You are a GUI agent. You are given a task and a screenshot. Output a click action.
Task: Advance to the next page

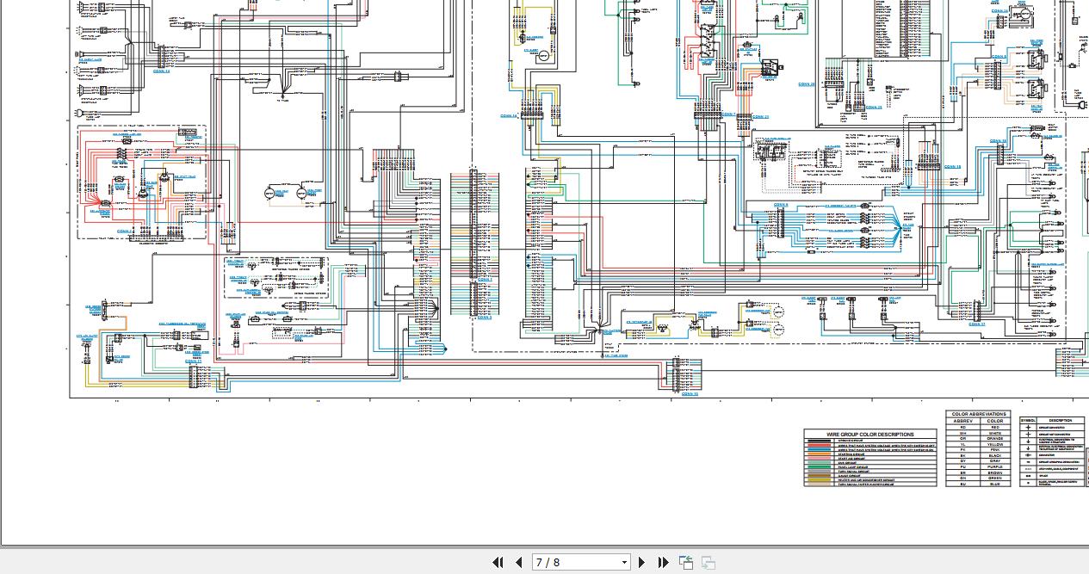pos(641,563)
